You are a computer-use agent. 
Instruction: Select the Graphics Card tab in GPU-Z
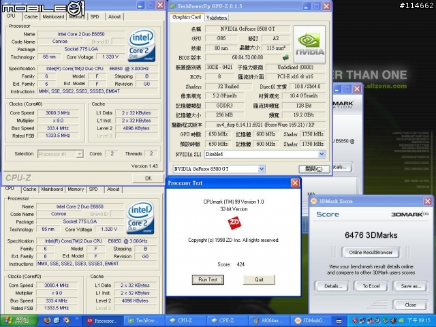click(187, 17)
